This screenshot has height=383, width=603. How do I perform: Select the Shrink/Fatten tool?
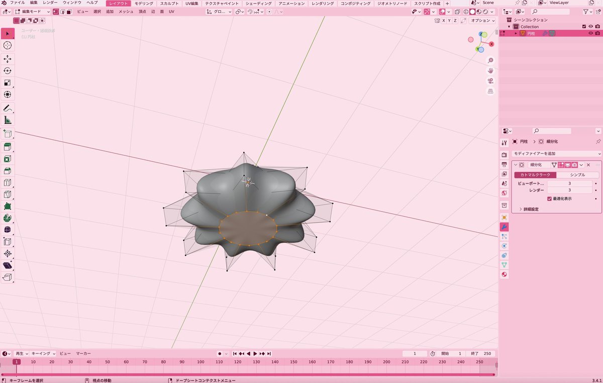pos(8,254)
